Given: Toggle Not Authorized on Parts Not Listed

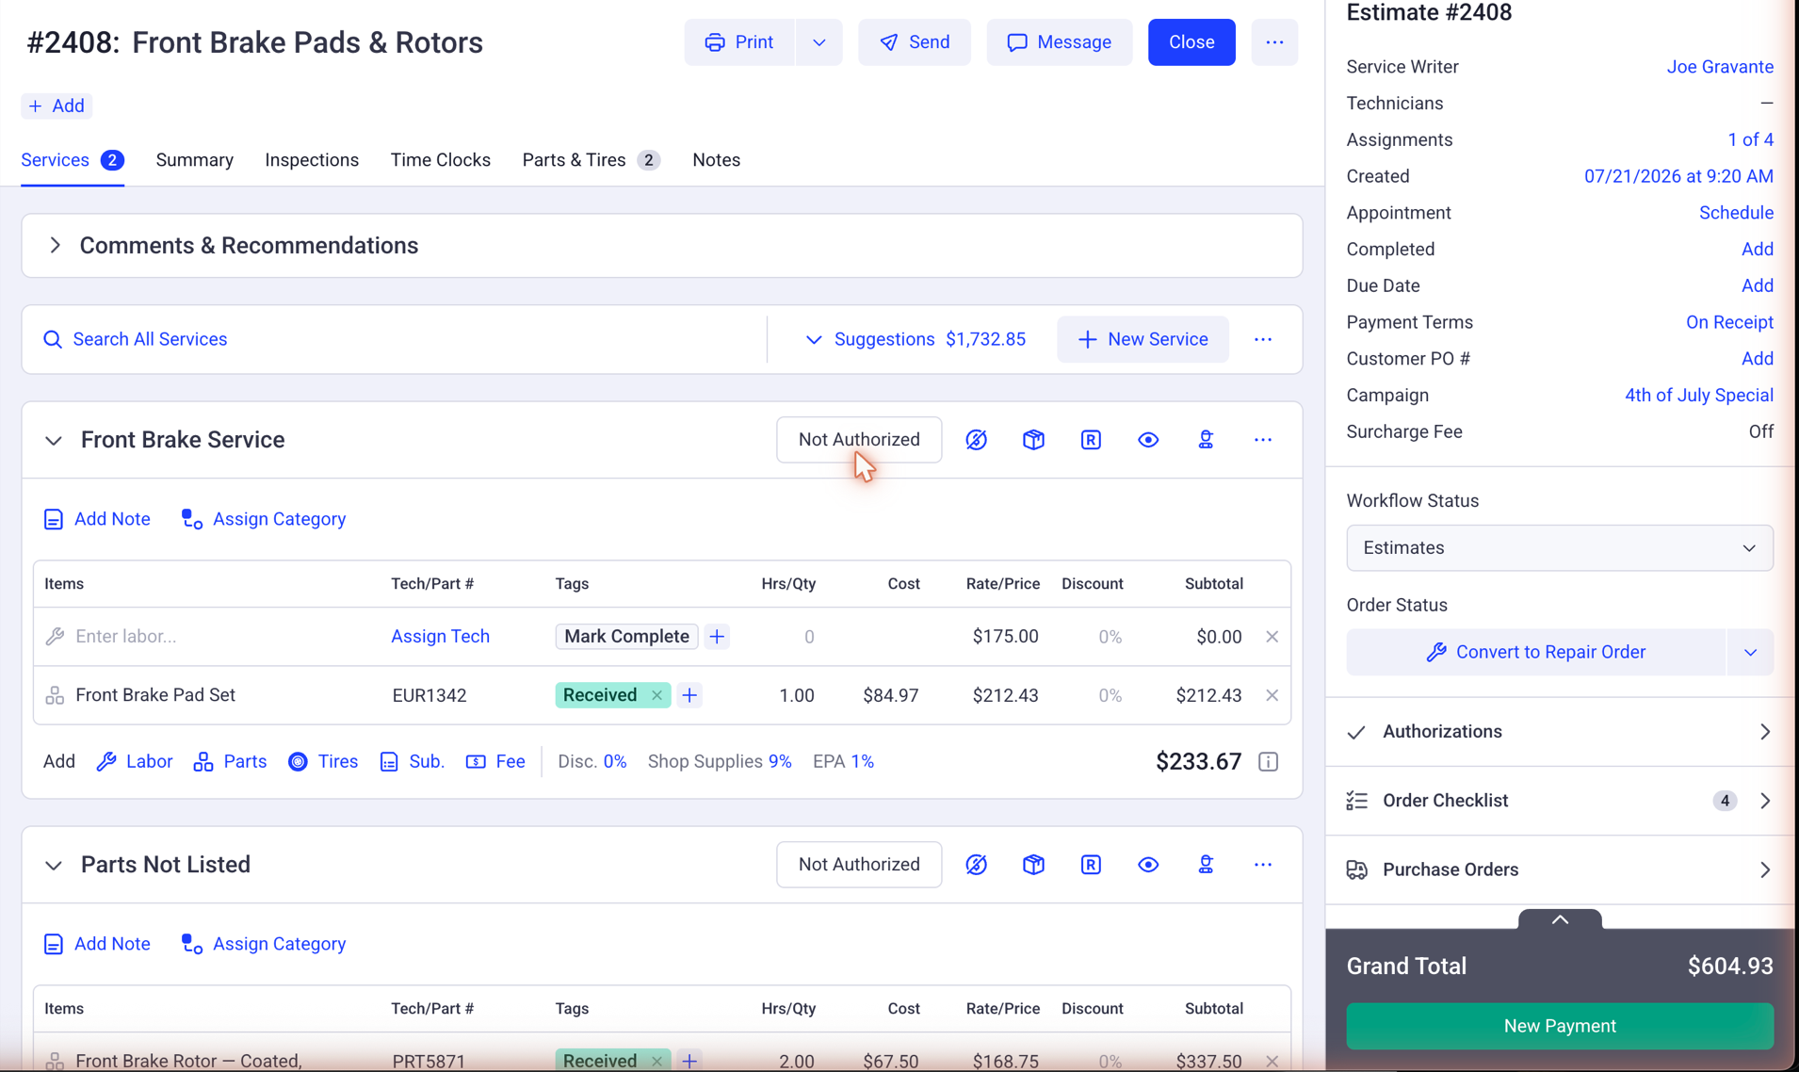Looking at the screenshot, I should pos(859,865).
